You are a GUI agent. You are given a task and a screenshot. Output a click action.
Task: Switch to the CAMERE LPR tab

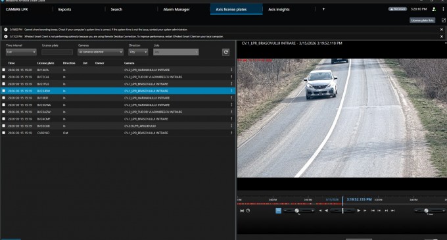(17, 9)
